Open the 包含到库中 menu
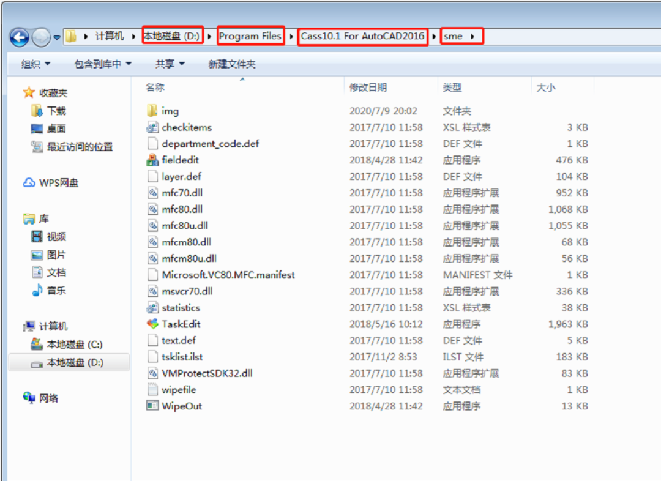This screenshot has width=661, height=481. (x=102, y=64)
